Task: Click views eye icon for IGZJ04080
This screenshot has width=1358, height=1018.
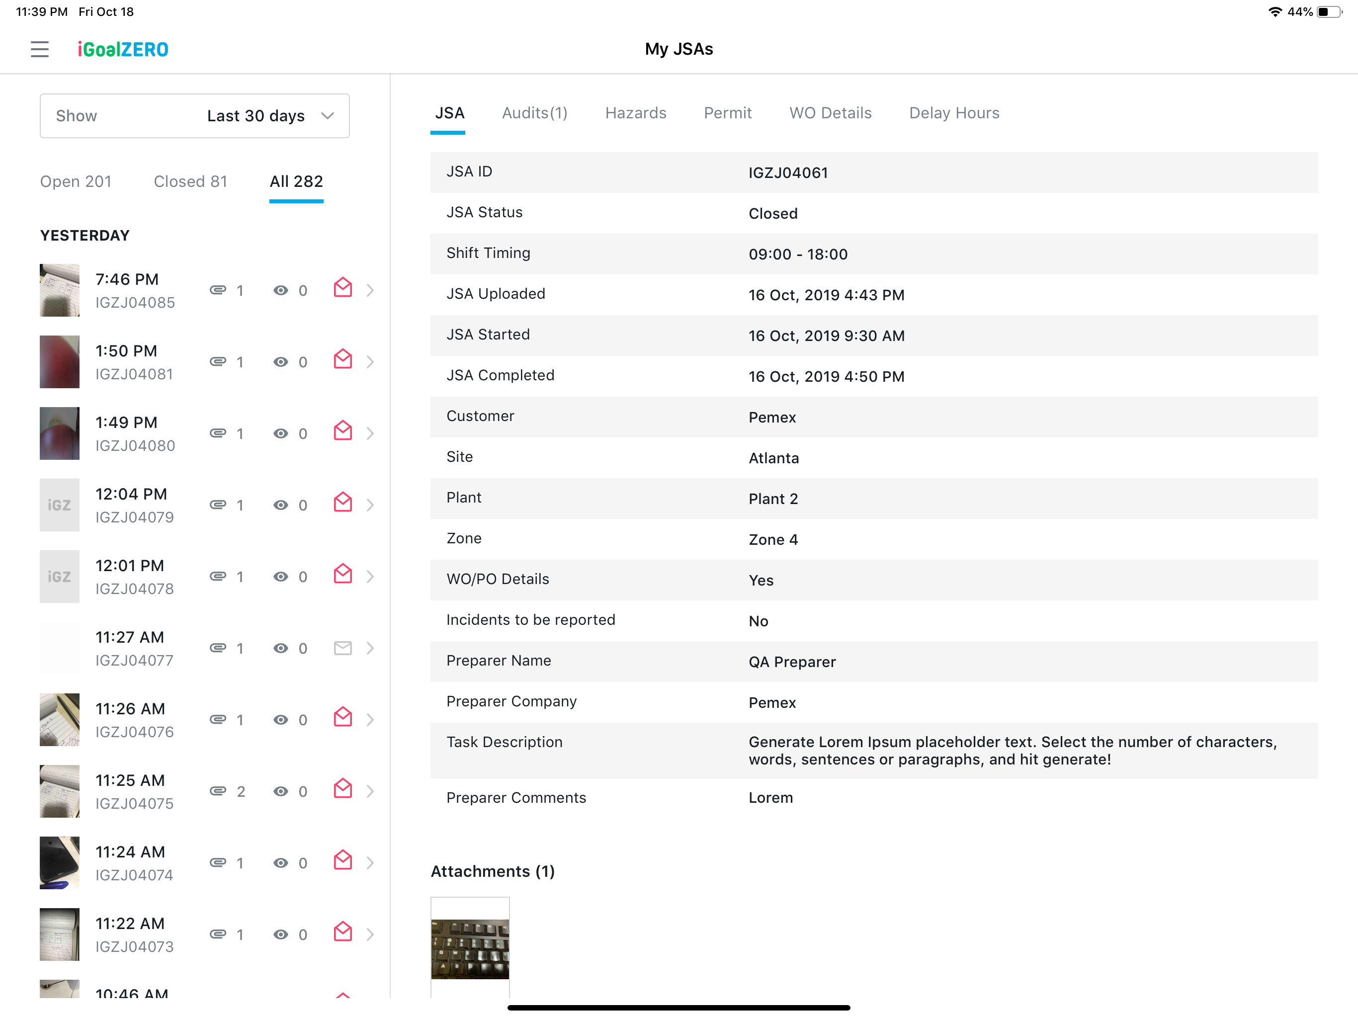Action: (x=280, y=433)
